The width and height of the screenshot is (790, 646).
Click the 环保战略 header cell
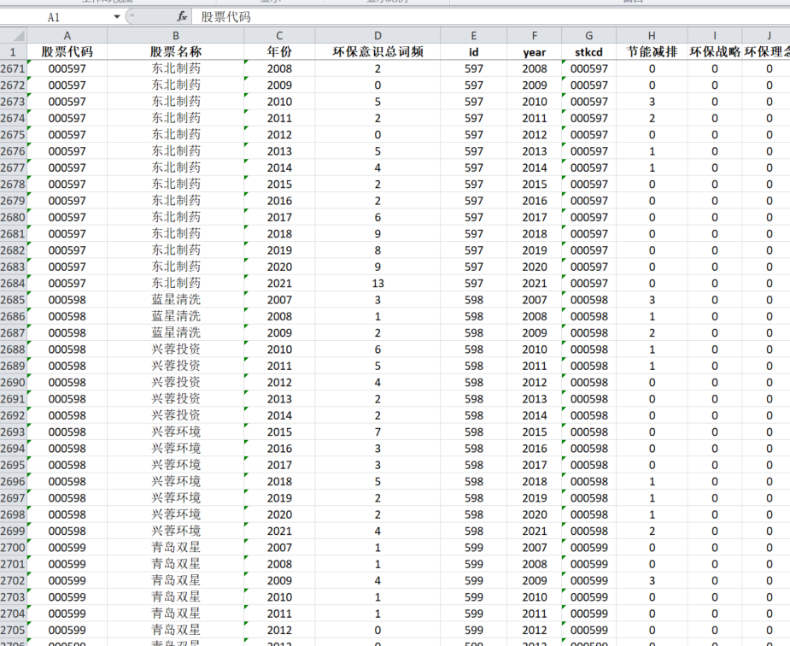click(x=715, y=52)
